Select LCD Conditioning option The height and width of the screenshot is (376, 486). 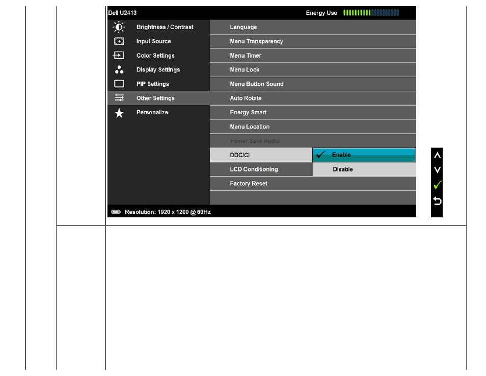tap(261, 169)
